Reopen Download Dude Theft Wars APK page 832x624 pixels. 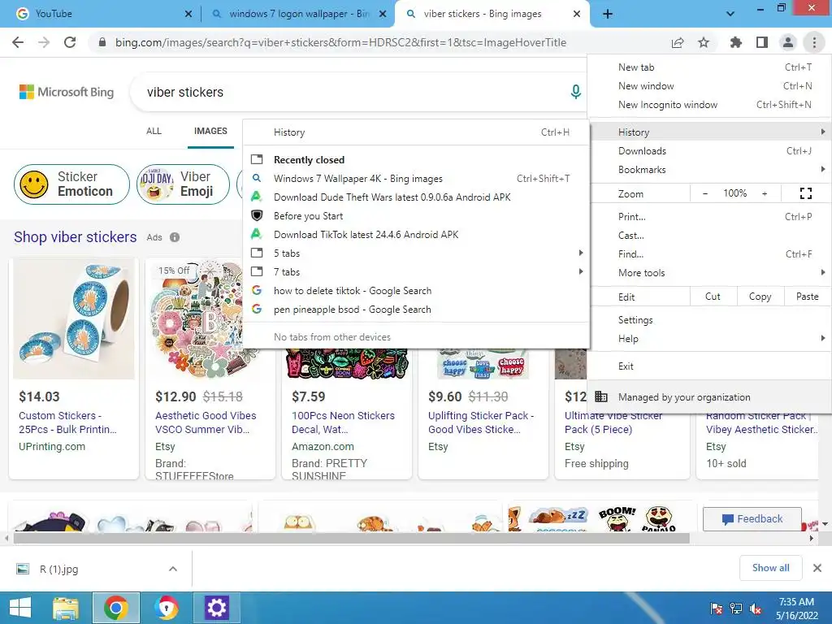[416, 197]
